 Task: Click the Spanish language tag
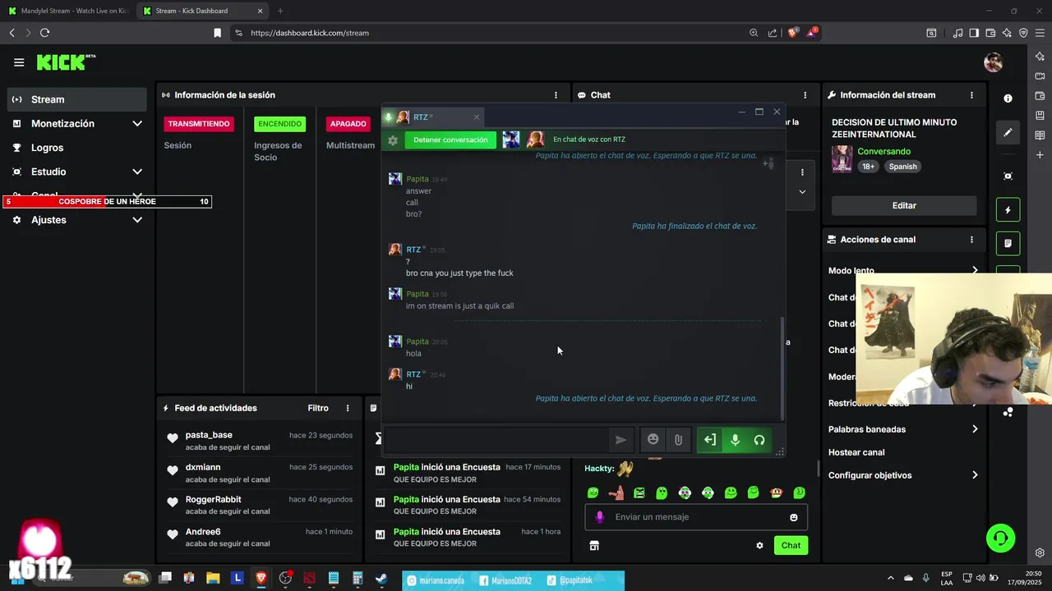[902, 167]
